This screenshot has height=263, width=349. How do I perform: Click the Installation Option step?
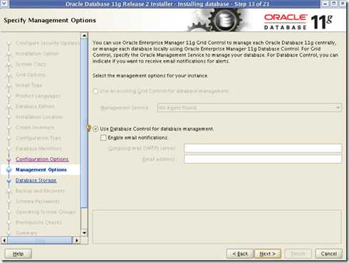click(x=37, y=53)
